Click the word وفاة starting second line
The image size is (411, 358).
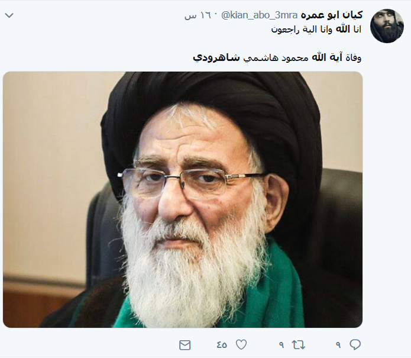353,58
